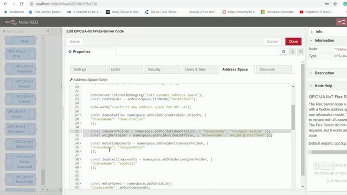347x195 pixels.
Task: Switch to the Security tab
Action: point(162,69)
